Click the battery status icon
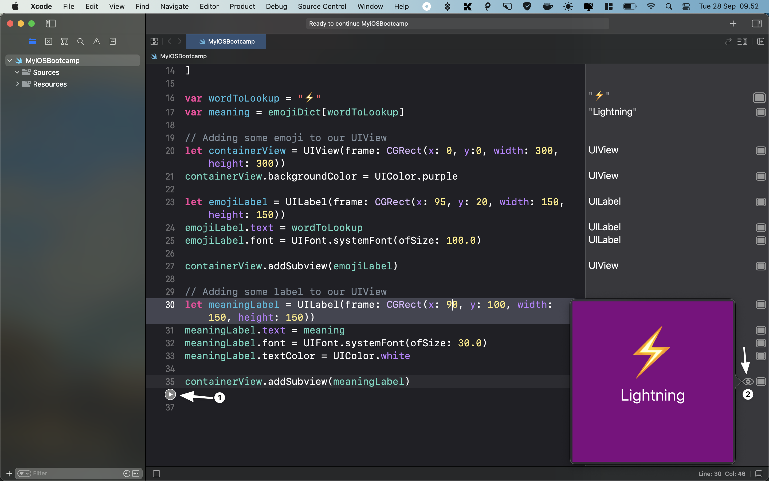 point(630,6)
